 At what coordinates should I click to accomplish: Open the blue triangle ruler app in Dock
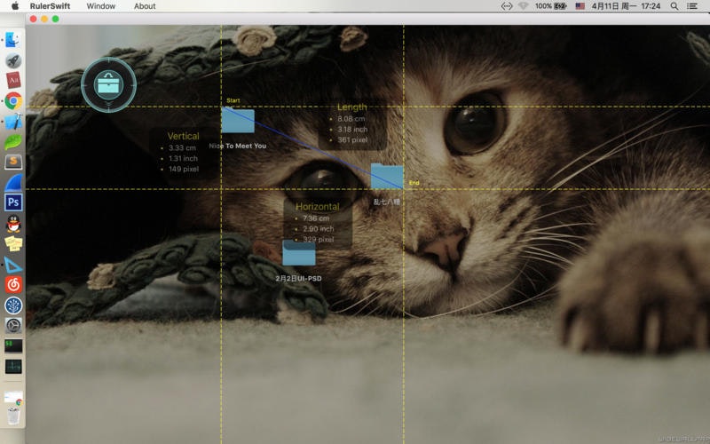[x=13, y=264]
